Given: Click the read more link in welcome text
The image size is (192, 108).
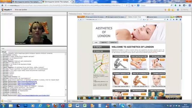Looking at the screenshot, I should pyautogui.click(x=154, y=52).
